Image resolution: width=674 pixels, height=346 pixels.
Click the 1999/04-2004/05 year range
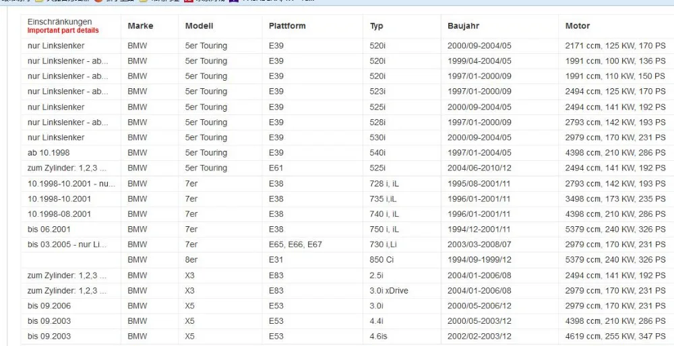click(x=479, y=61)
